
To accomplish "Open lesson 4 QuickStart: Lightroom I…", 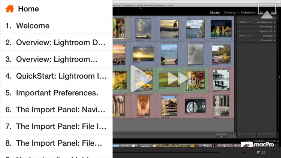I will point(56,76).
